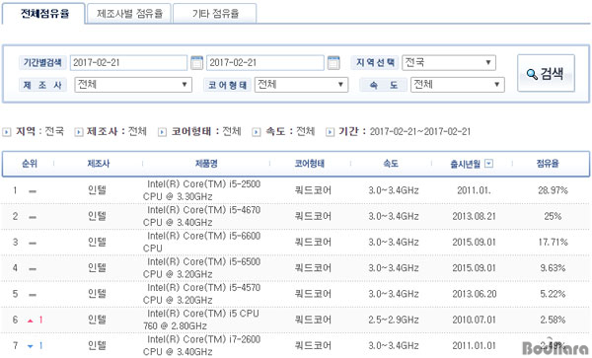Click the 5.22% share value

pyautogui.click(x=553, y=294)
